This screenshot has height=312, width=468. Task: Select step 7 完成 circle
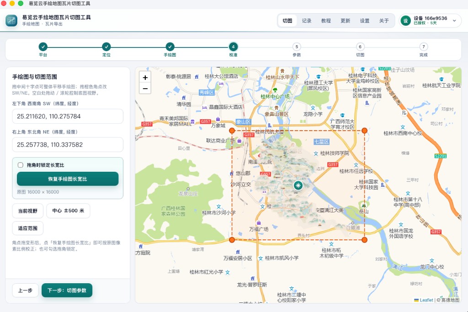424,47
